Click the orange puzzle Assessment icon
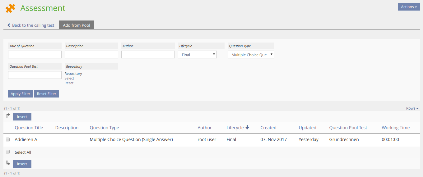 pyautogui.click(x=10, y=8)
